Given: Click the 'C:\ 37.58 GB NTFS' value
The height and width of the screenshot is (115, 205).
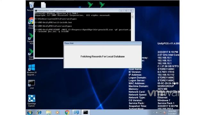Looking at the screenshot, I should tap(168, 66).
